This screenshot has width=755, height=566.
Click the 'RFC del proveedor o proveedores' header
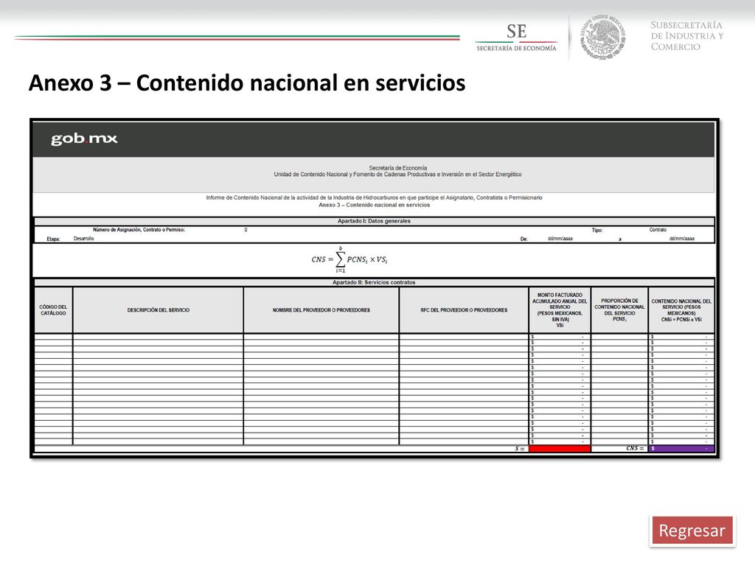click(464, 310)
